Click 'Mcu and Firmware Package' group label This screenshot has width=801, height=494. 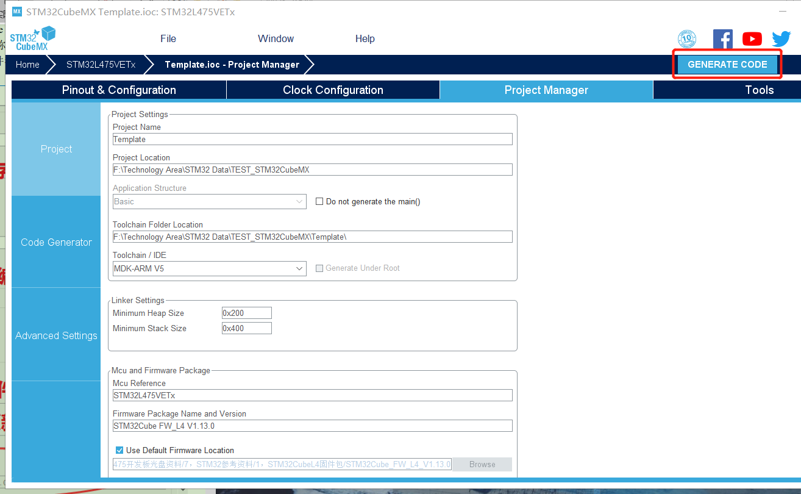161,370
